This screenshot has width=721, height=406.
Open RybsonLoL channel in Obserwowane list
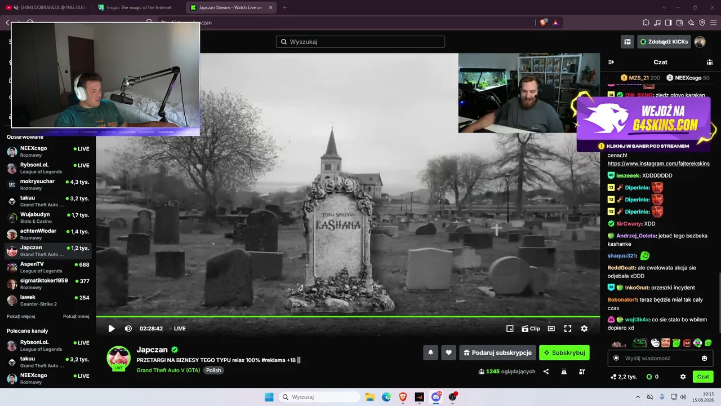point(48,168)
